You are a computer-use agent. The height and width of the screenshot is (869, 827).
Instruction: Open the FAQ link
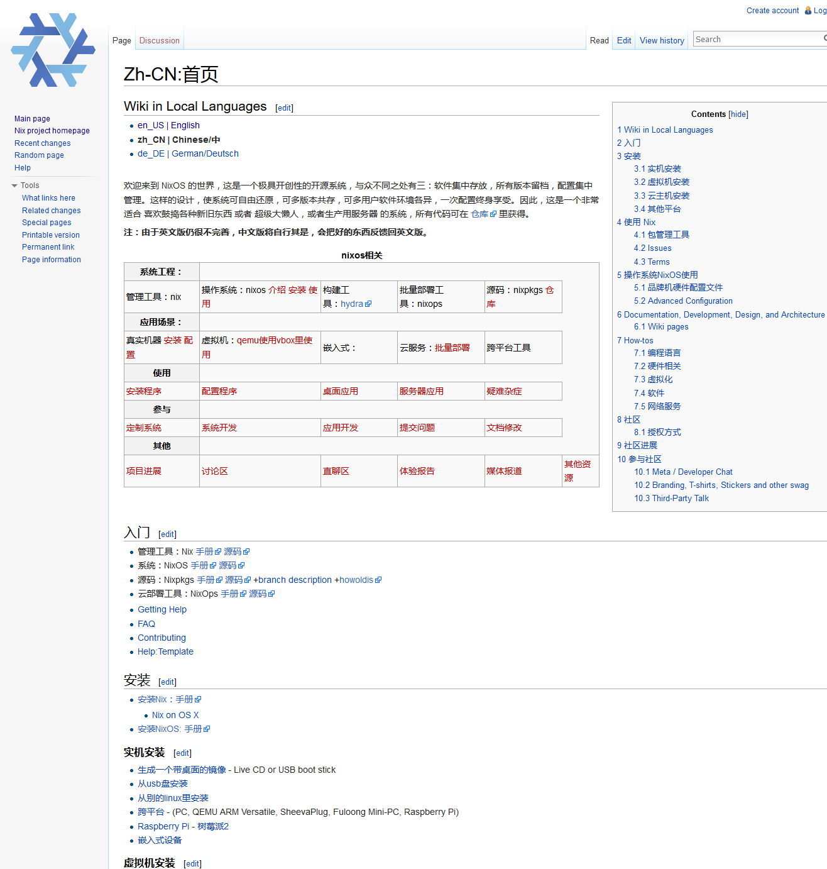click(x=146, y=624)
